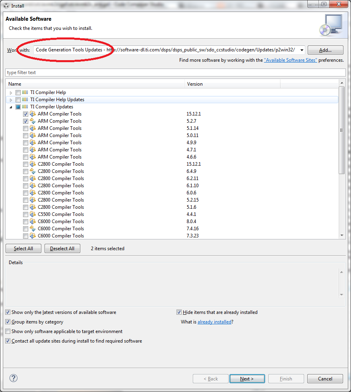Open the Work with site dropdown arrow
The width and height of the screenshot is (351, 392).
tap(302, 50)
